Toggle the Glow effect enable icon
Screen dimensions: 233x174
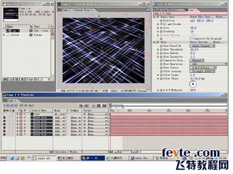(158, 42)
